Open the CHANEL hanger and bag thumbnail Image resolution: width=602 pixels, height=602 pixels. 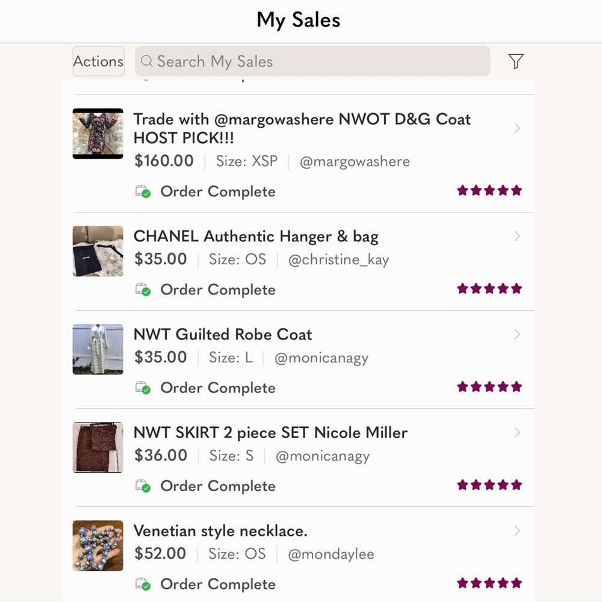98,251
